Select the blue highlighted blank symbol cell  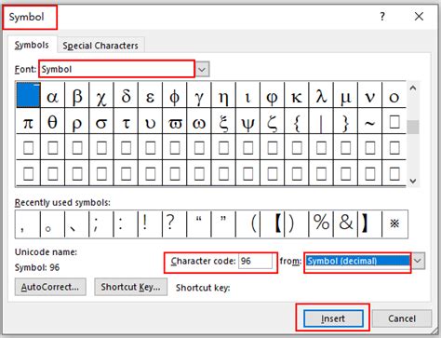click(x=28, y=95)
